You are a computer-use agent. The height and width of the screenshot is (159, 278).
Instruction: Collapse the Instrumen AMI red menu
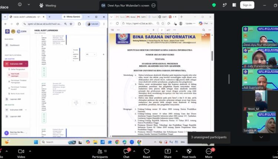pyautogui.click(x=16, y=64)
